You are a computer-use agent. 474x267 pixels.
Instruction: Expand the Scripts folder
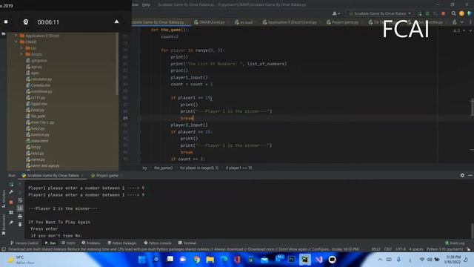click(21, 54)
